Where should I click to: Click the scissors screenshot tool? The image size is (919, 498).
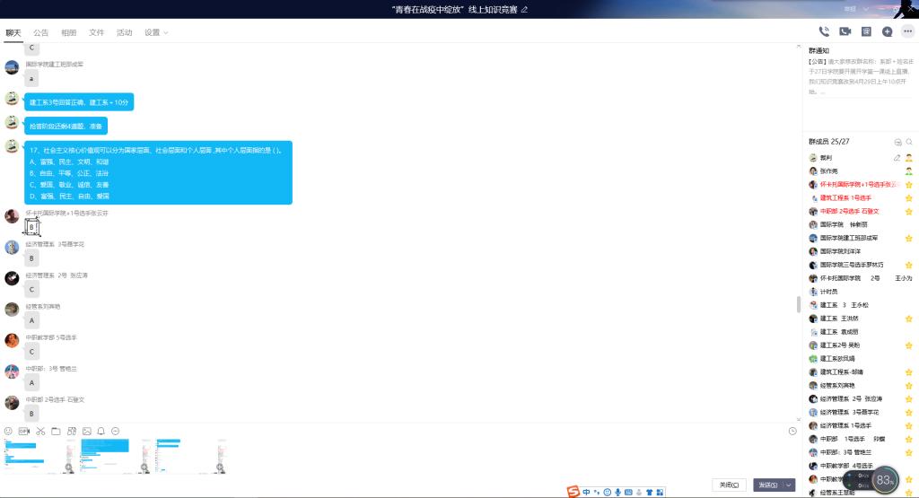pyautogui.click(x=40, y=432)
